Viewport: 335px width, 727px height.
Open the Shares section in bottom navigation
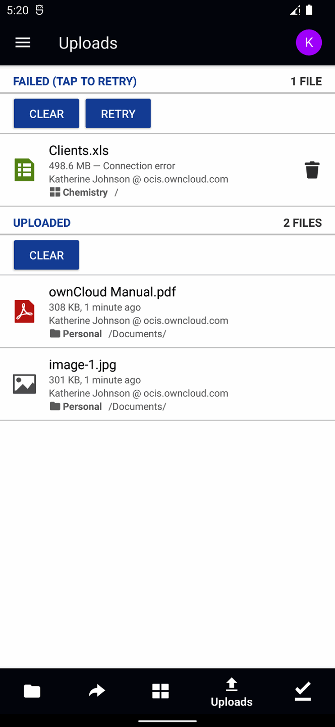click(96, 691)
